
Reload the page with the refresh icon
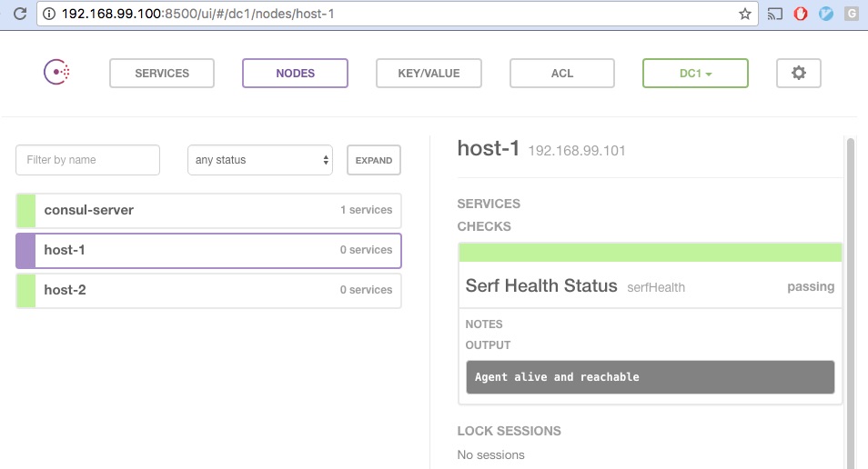pyautogui.click(x=20, y=14)
